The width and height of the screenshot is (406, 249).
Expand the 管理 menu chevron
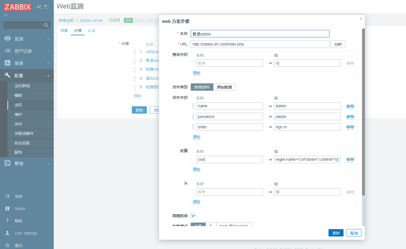tap(48, 164)
